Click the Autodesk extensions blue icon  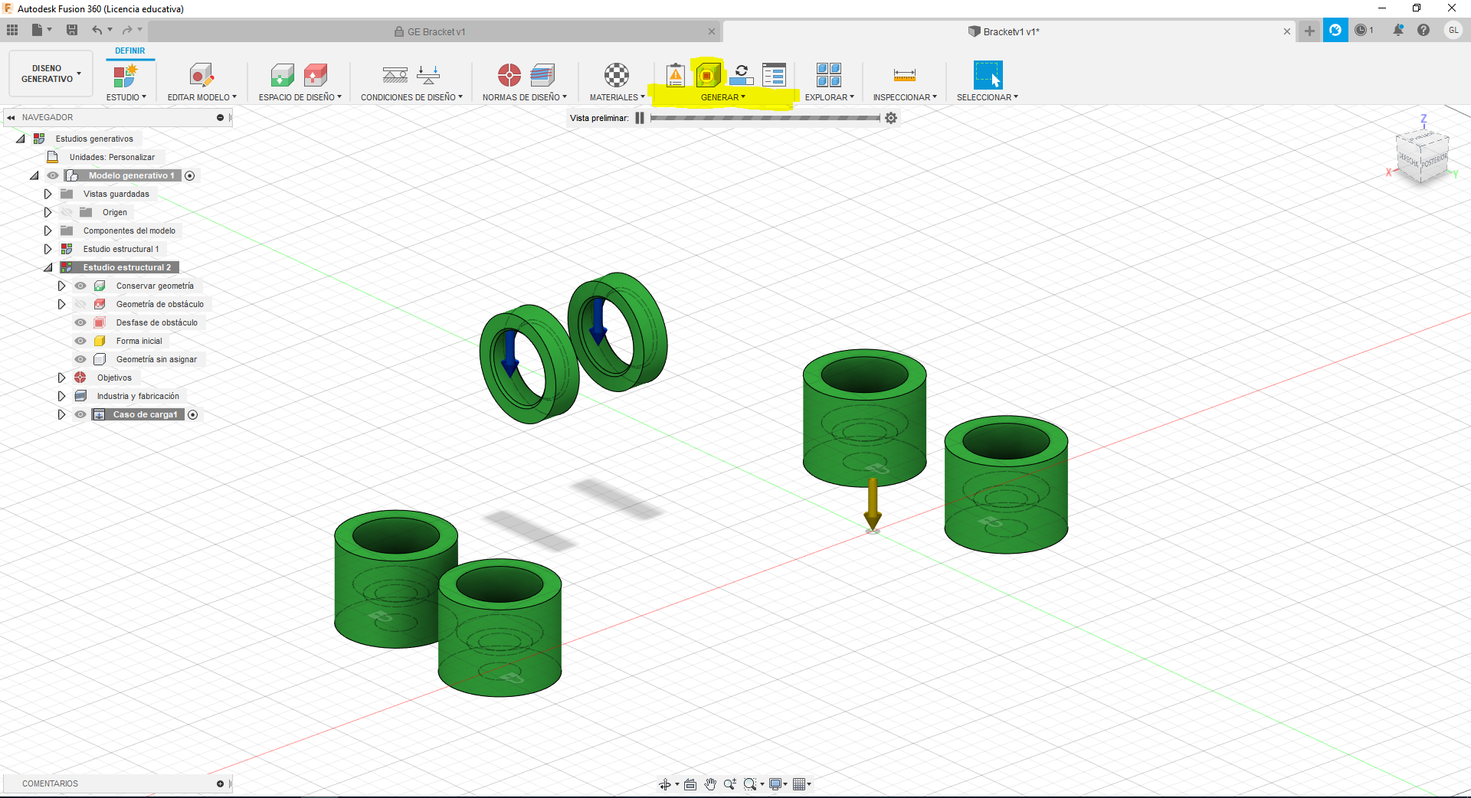tap(1335, 30)
